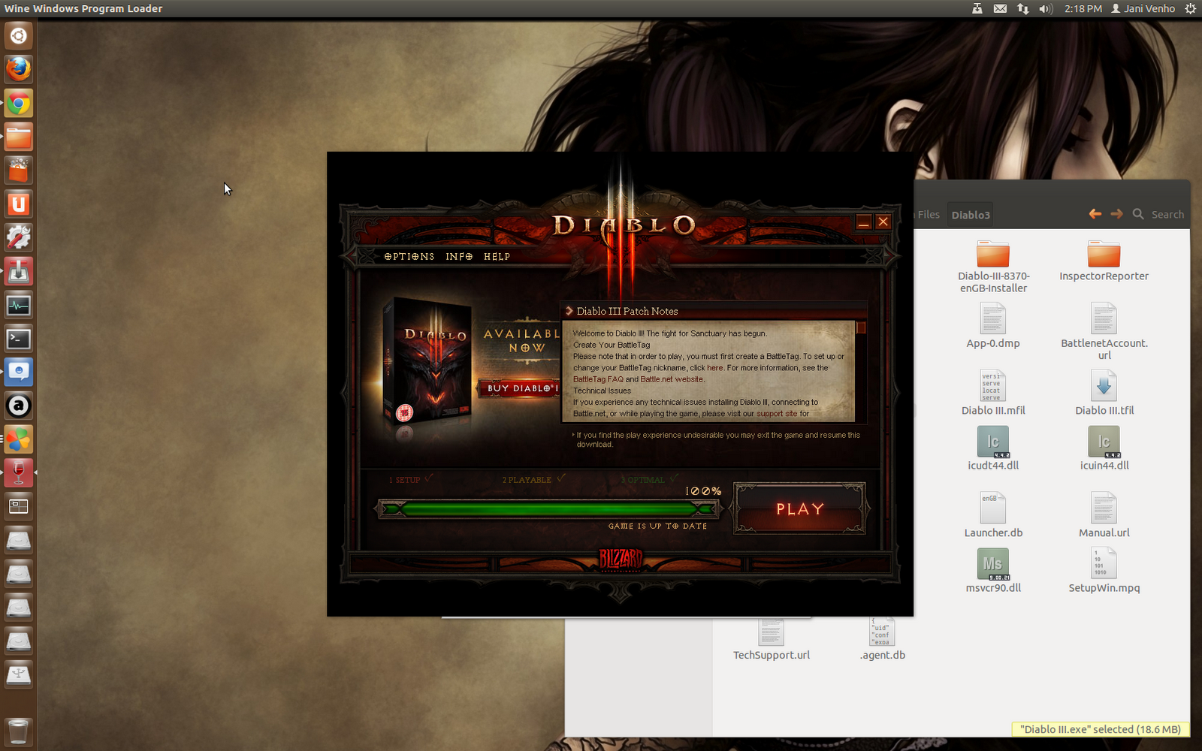Close the Diablo launcher window
The height and width of the screenshot is (751, 1202).
[883, 222]
